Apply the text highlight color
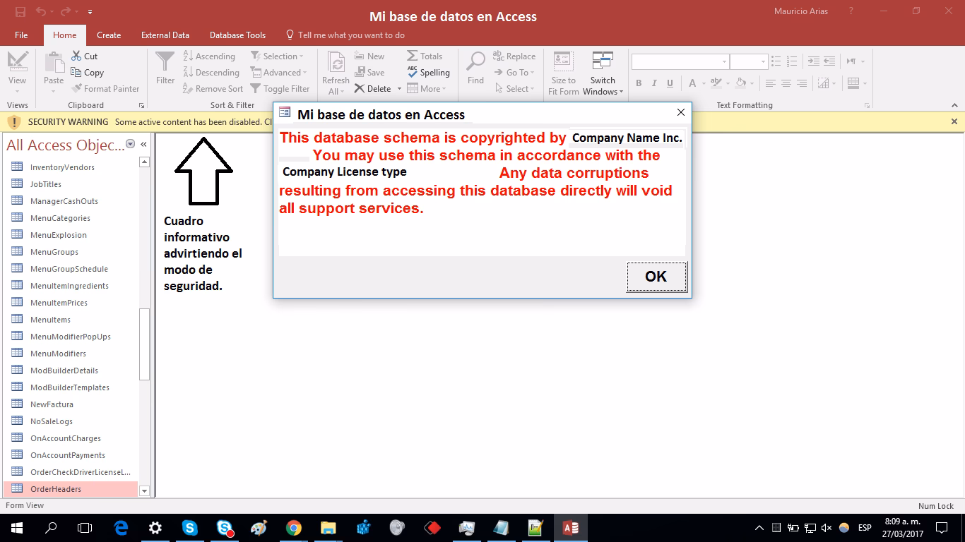 pos(716,83)
